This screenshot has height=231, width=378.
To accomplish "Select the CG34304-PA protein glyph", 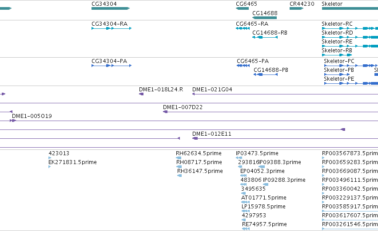I will 111,66.
